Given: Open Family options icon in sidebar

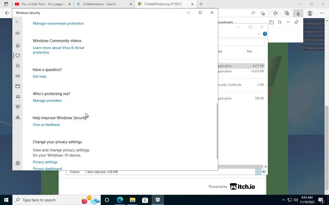Looking at the screenshot, I should click(18, 118).
